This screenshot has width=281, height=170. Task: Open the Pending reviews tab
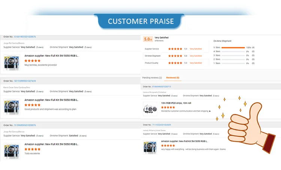[x=152, y=78]
